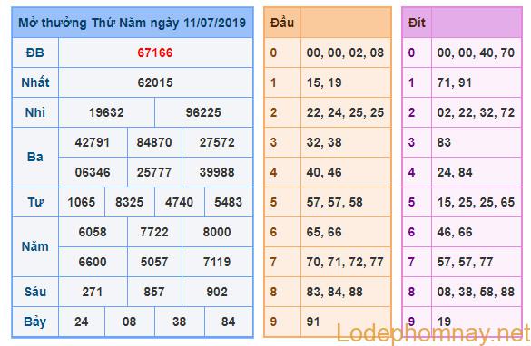
Task: Select Đầu row values '70, 71, 72, 77'
Action: (345, 262)
